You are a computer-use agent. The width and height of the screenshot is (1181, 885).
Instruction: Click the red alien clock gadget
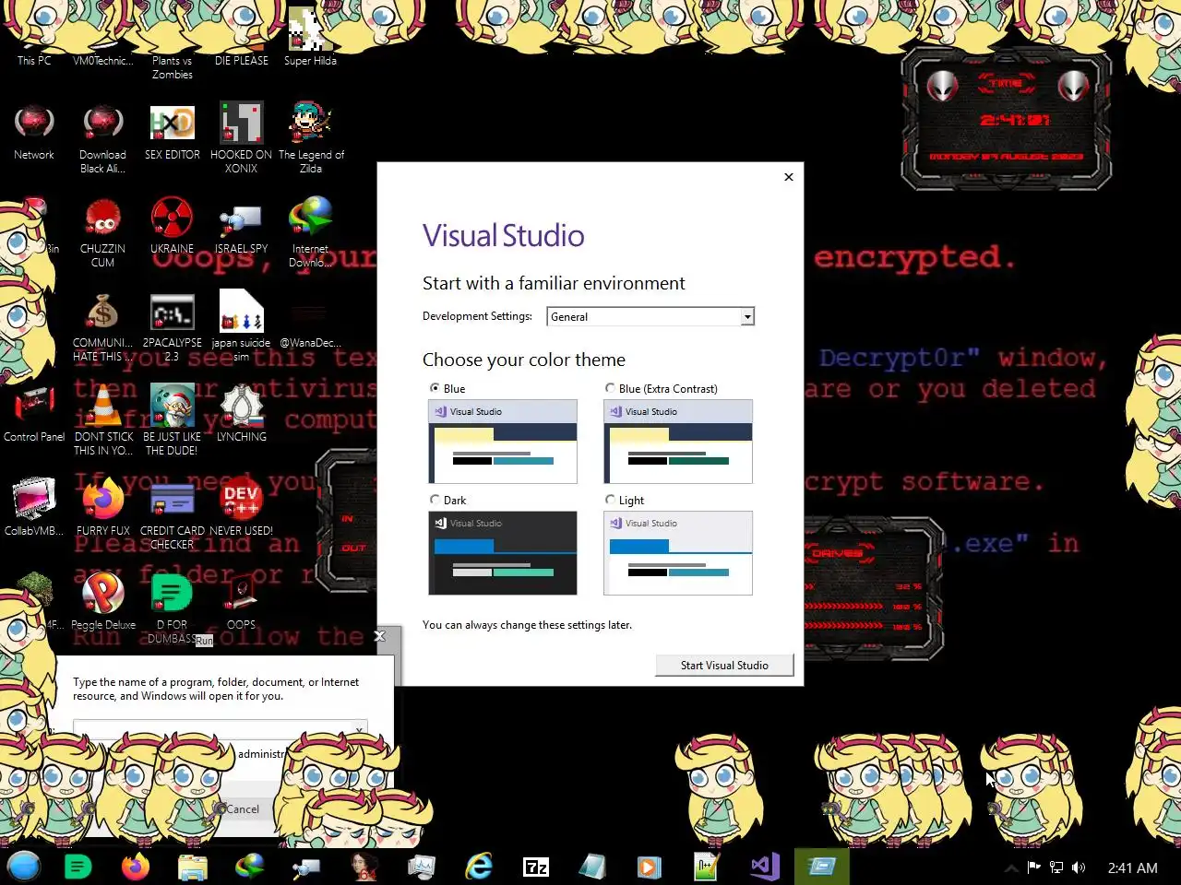(x=1007, y=120)
